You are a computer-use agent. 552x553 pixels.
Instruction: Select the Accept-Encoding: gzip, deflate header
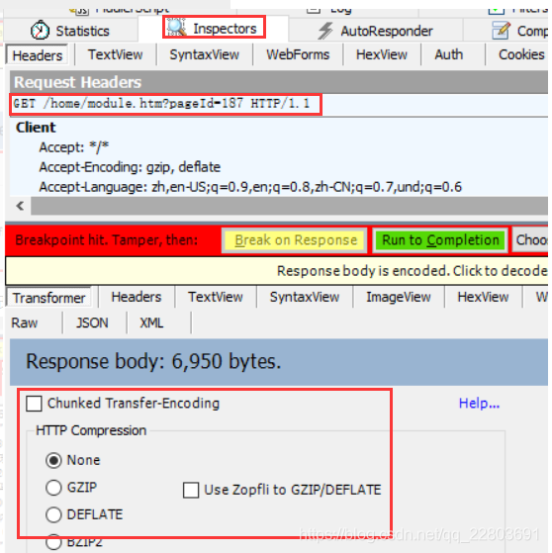130,167
